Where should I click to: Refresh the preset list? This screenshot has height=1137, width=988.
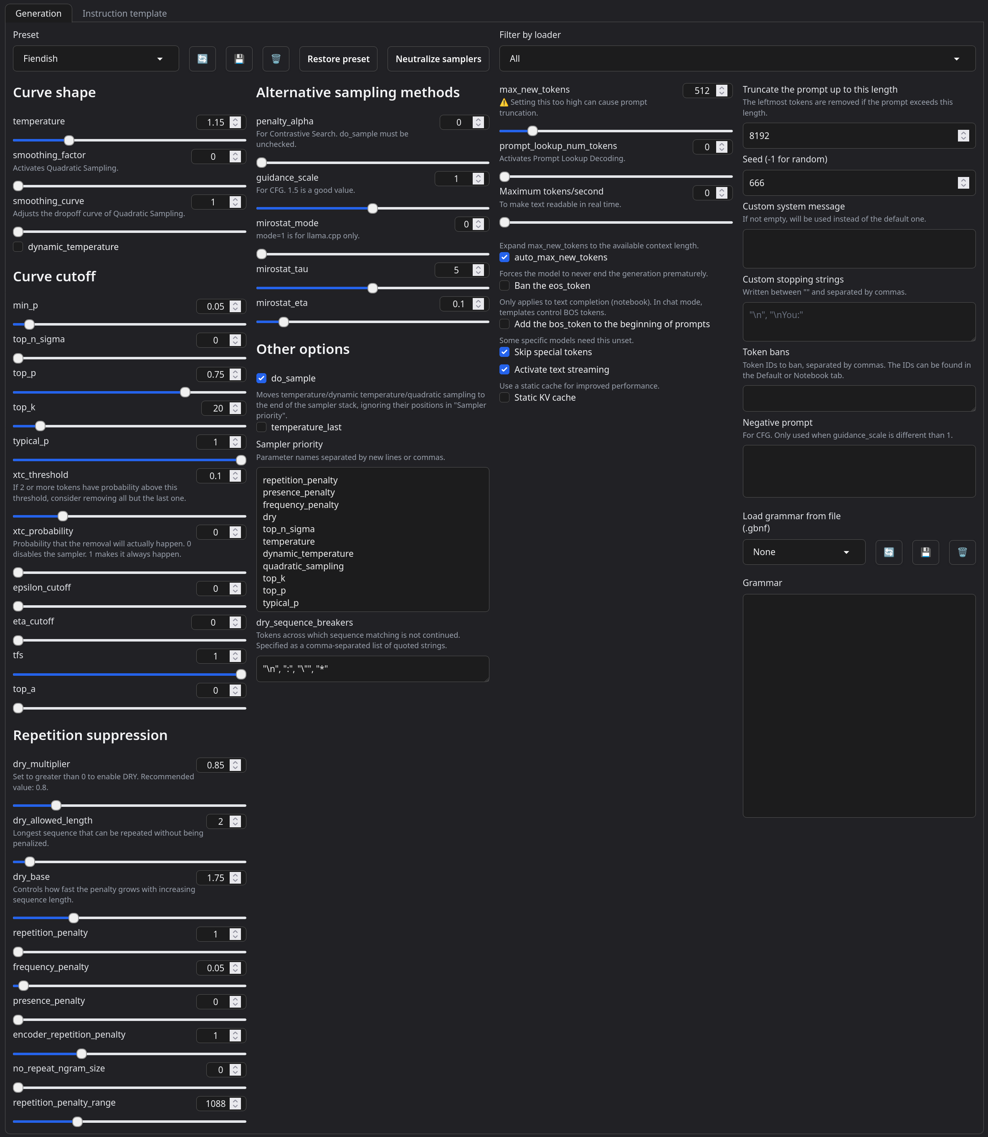tap(203, 58)
